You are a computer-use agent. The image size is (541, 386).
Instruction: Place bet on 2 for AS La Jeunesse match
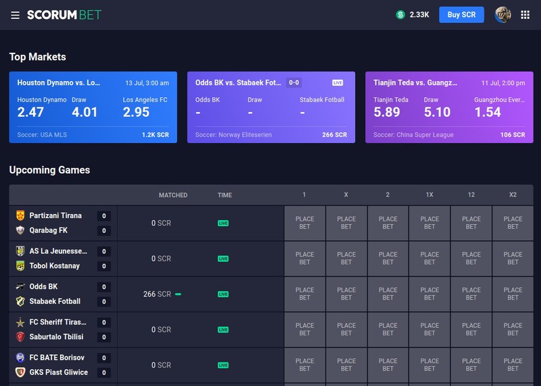pyautogui.click(x=387, y=258)
